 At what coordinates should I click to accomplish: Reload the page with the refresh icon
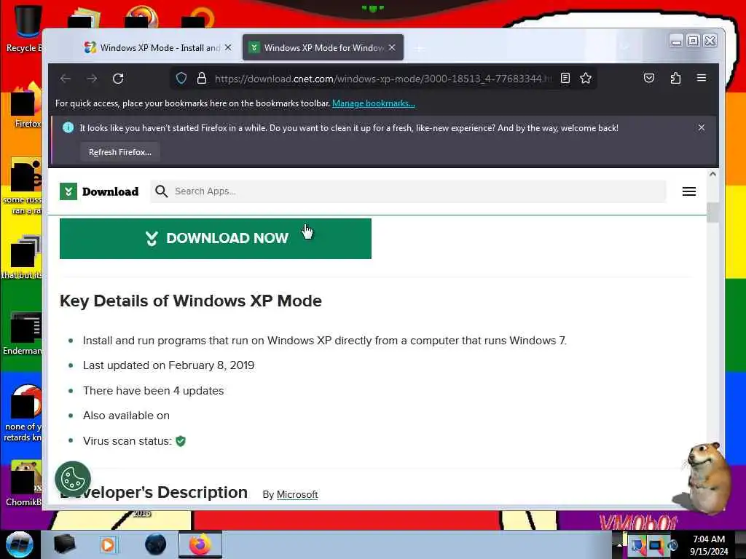[x=118, y=79]
